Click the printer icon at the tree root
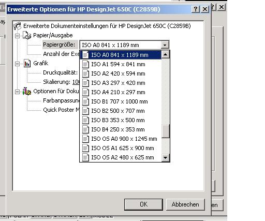Screen dimensions: 265x221 (x=17, y=26)
